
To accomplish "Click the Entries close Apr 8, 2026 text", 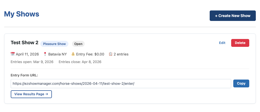I will tap(80, 62).
